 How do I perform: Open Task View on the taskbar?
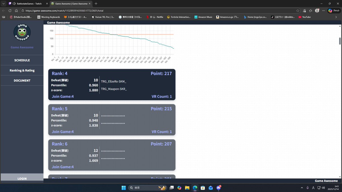click(172, 188)
